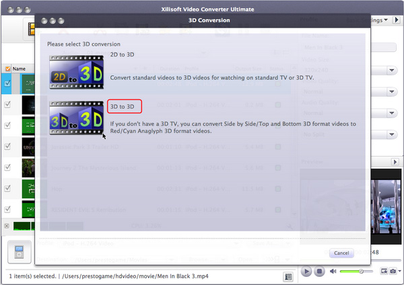This screenshot has height=285, width=404.
Task: Cancel the 3D Conversion dialog
Action: (341, 253)
